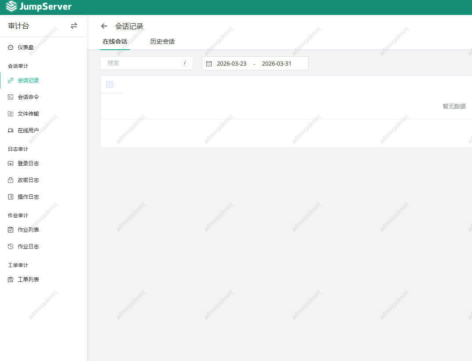Open start date 2026-03-23 picker

pyautogui.click(x=231, y=63)
